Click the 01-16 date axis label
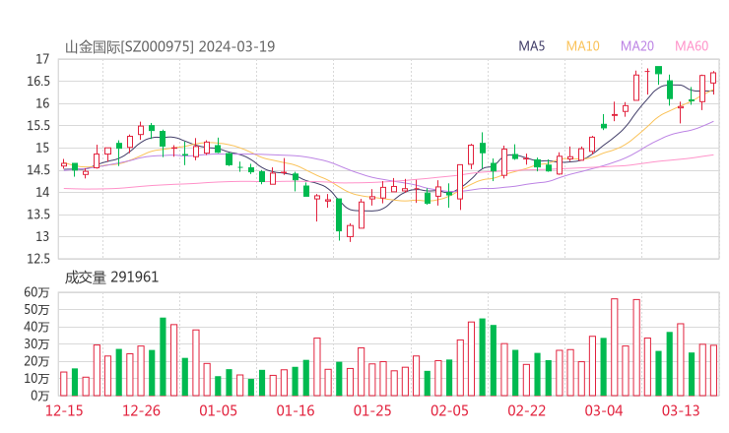The image size is (729, 433). (296, 410)
